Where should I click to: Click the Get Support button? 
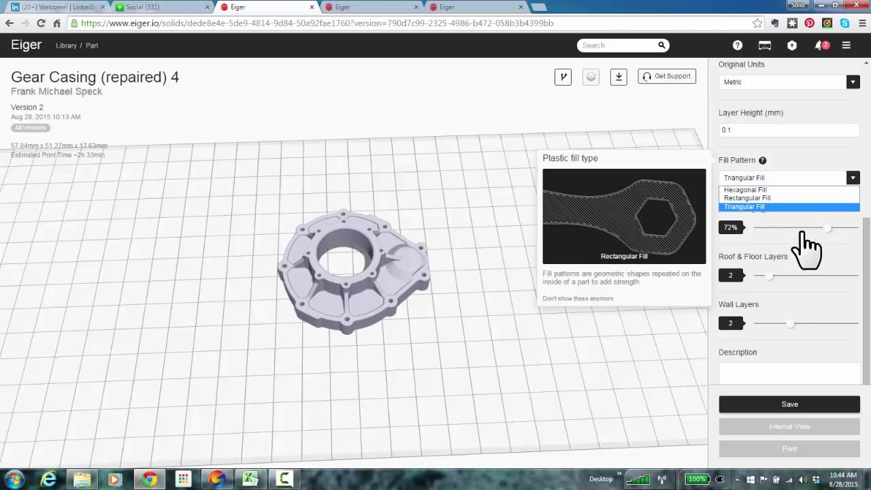pyautogui.click(x=667, y=76)
